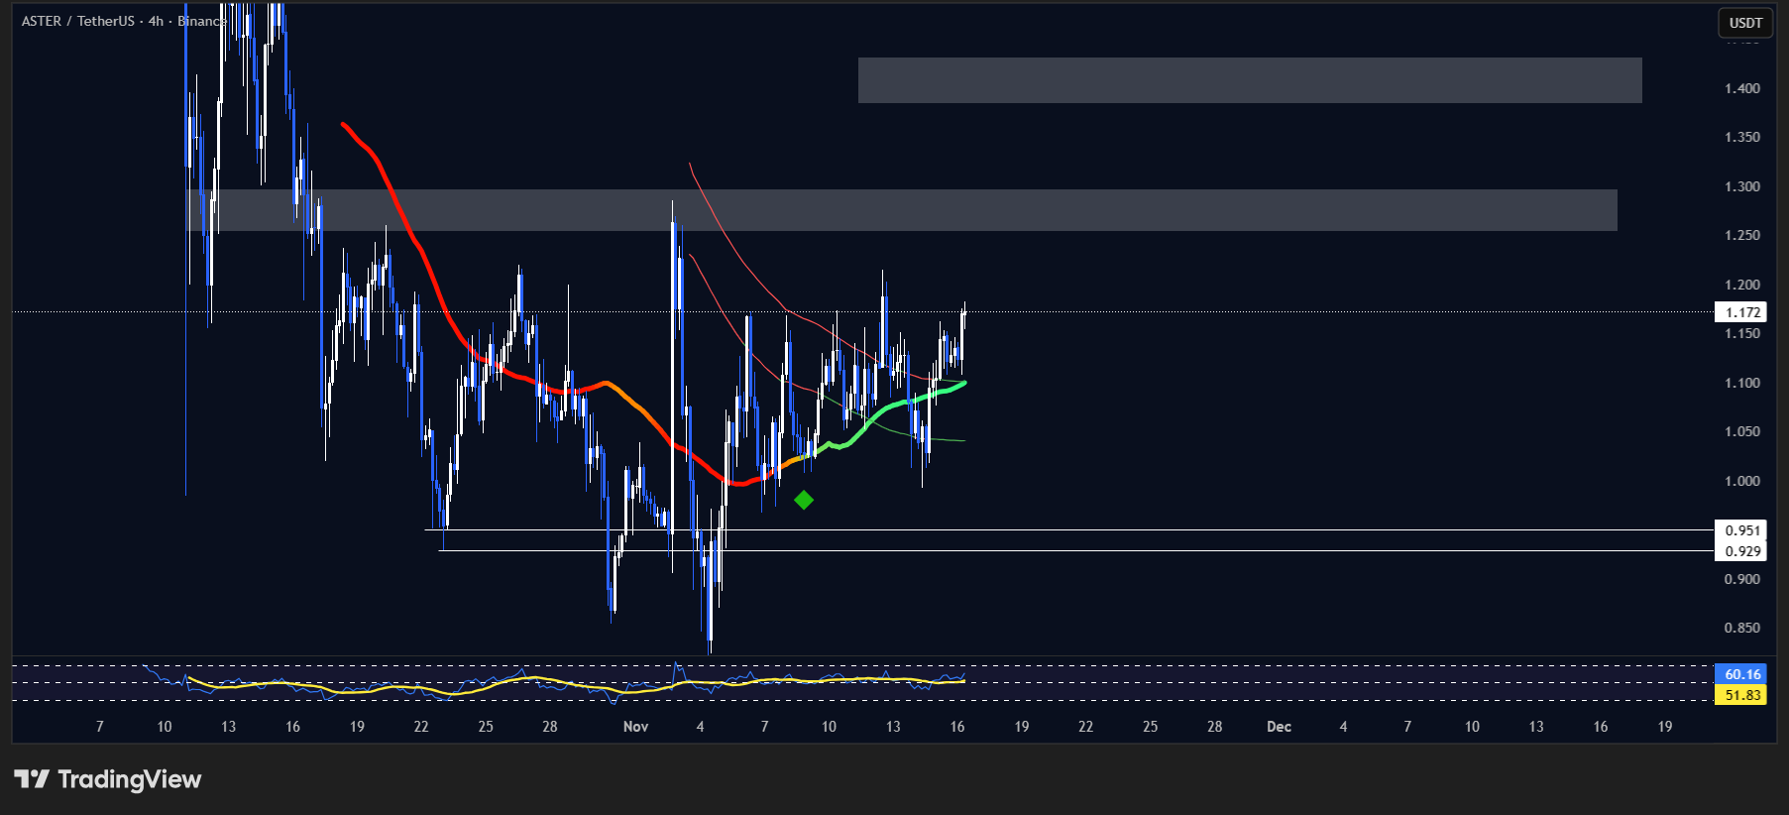This screenshot has width=1789, height=815.
Task: Select the yellow line in the oscillator pane
Action: [x=396, y=687]
